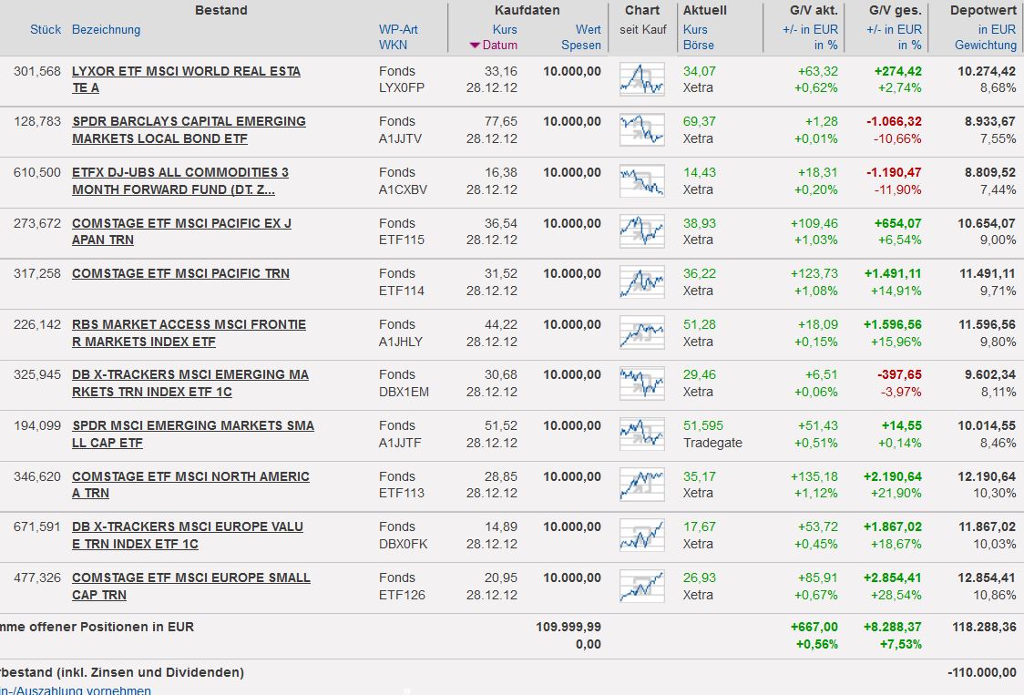Sort by the Gewichtung column header
Image resolution: width=1024 pixels, height=695 pixels.
tap(985, 45)
